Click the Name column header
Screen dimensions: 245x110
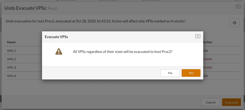click(x=11, y=42)
